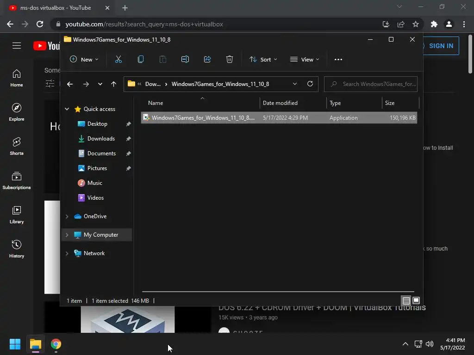Go up one folder level
The width and height of the screenshot is (474, 355).
click(113, 84)
